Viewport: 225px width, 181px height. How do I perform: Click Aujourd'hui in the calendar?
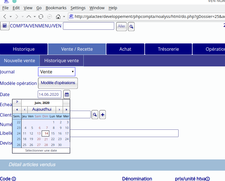(x=42, y=109)
